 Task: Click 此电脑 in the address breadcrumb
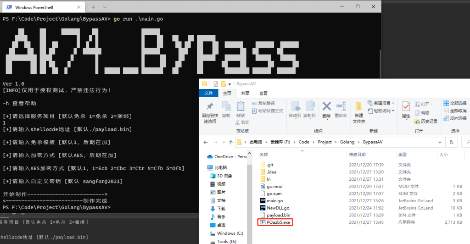[x=256, y=142]
